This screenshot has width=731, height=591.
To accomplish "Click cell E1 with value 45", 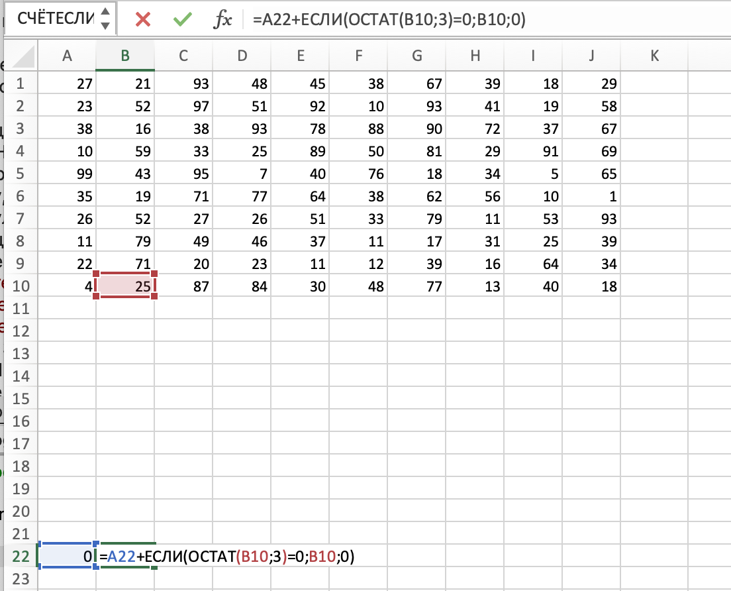I will coord(300,84).
